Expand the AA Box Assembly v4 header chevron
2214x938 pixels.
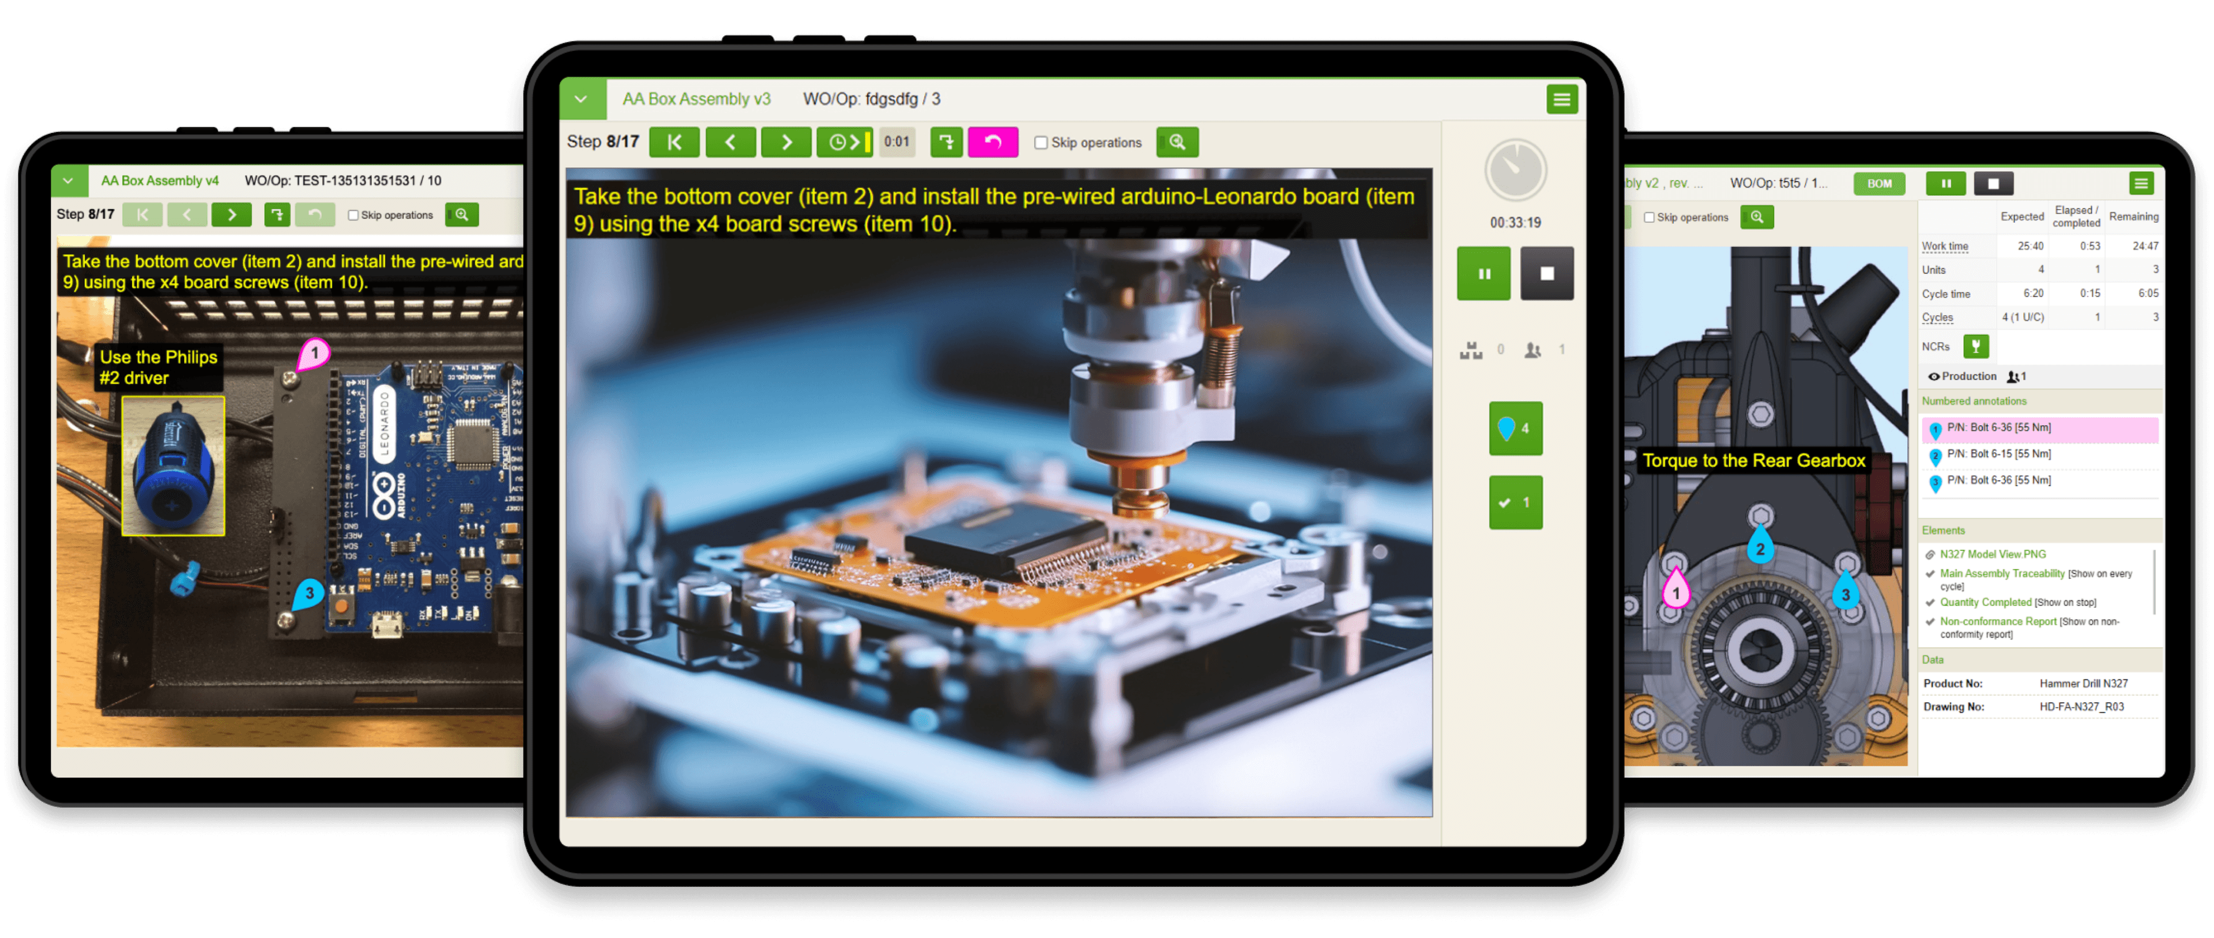pos(69,181)
